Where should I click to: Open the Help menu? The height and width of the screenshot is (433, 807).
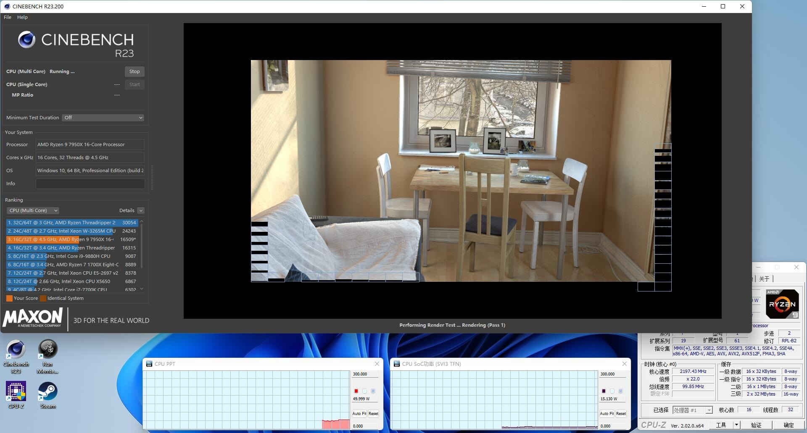point(22,17)
